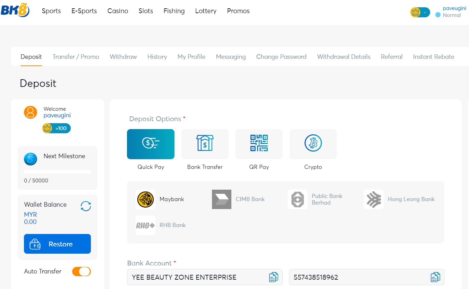The width and height of the screenshot is (469, 289).
Task: Choose Public Bank Berhad
Action: (x=315, y=199)
